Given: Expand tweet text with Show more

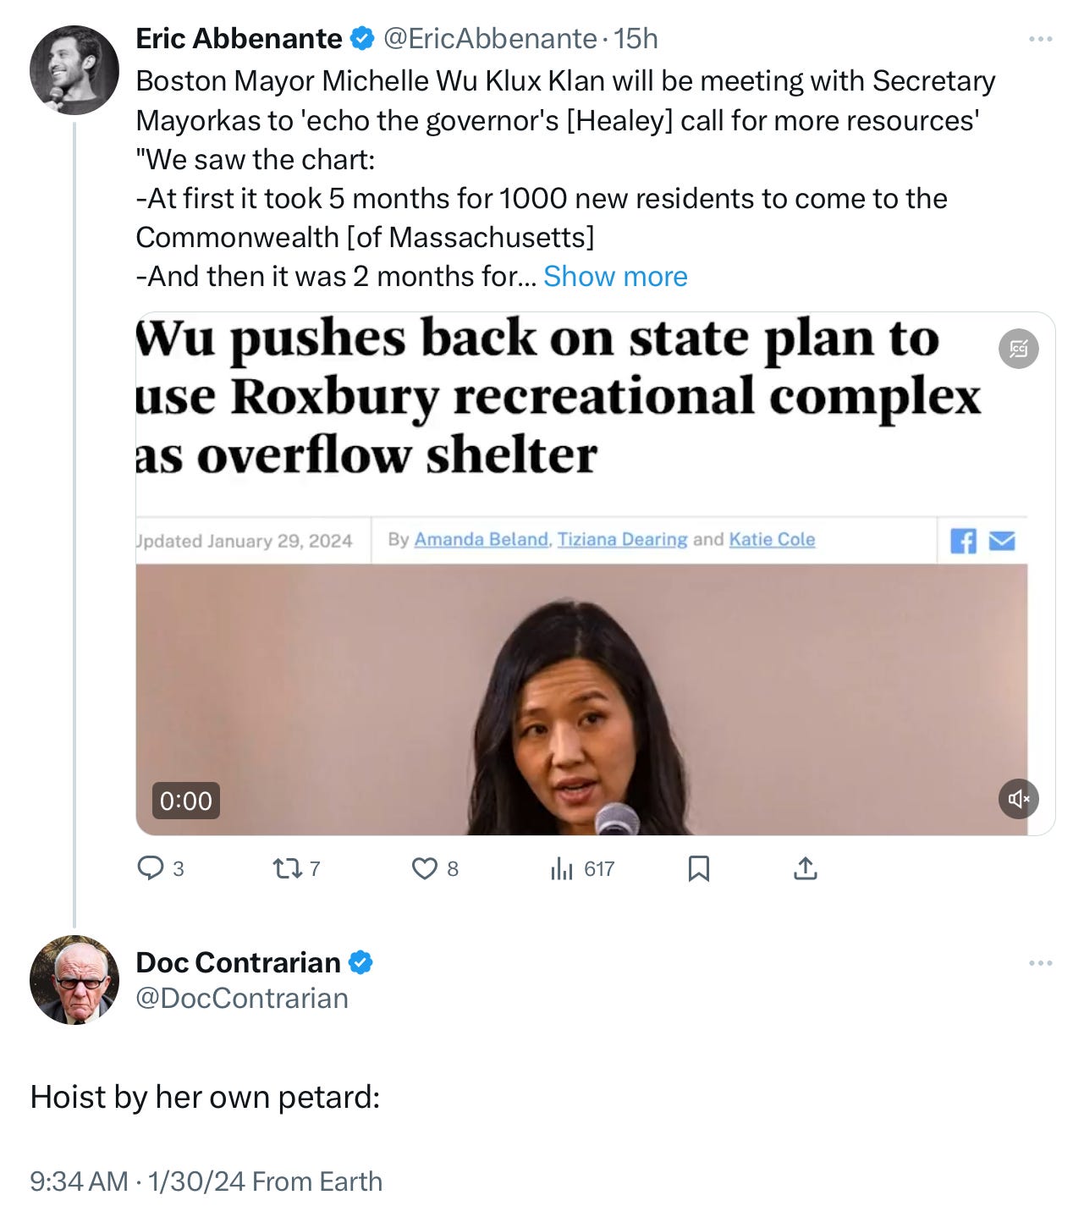Looking at the screenshot, I should click(615, 276).
